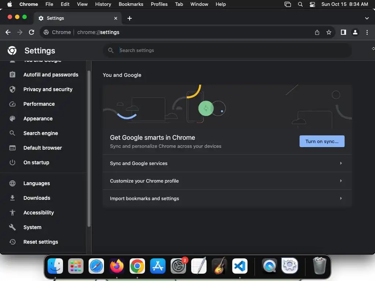This screenshot has height=281, width=375.
Task: Click the On startup power icon
Action: (12, 162)
